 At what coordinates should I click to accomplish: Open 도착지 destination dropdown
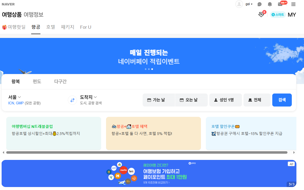point(88,97)
